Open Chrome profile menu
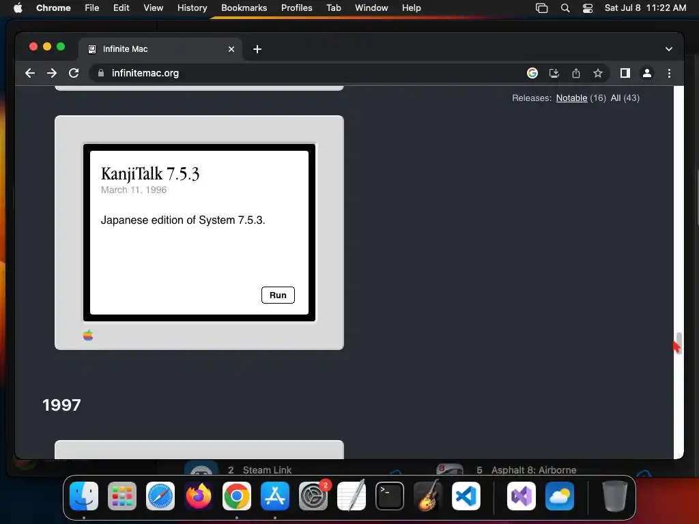Image resolution: width=699 pixels, height=524 pixels. pyautogui.click(x=647, y=73)
